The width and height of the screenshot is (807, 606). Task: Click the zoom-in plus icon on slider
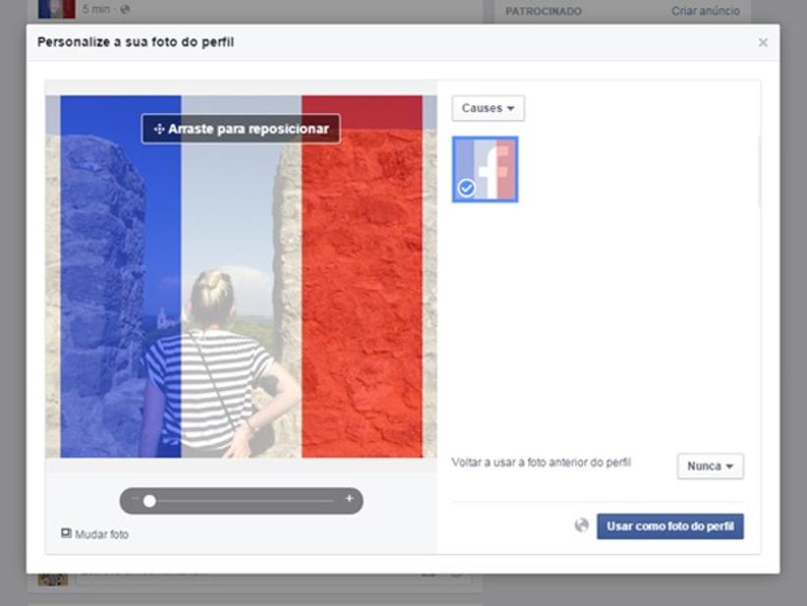point(349,499)
